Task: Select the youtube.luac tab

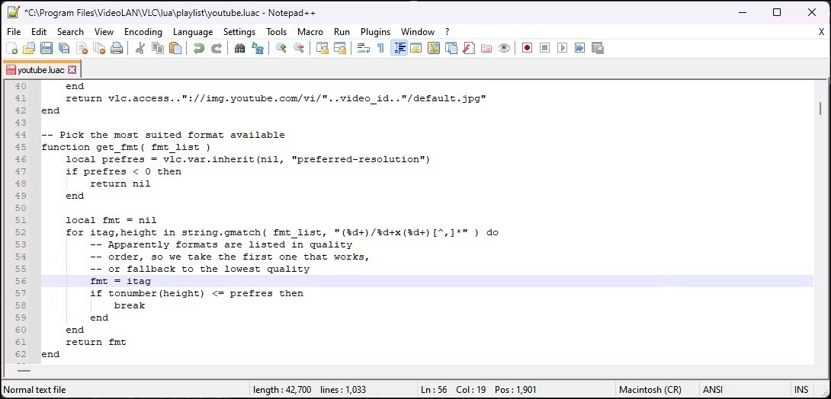Action: [41, 70]
